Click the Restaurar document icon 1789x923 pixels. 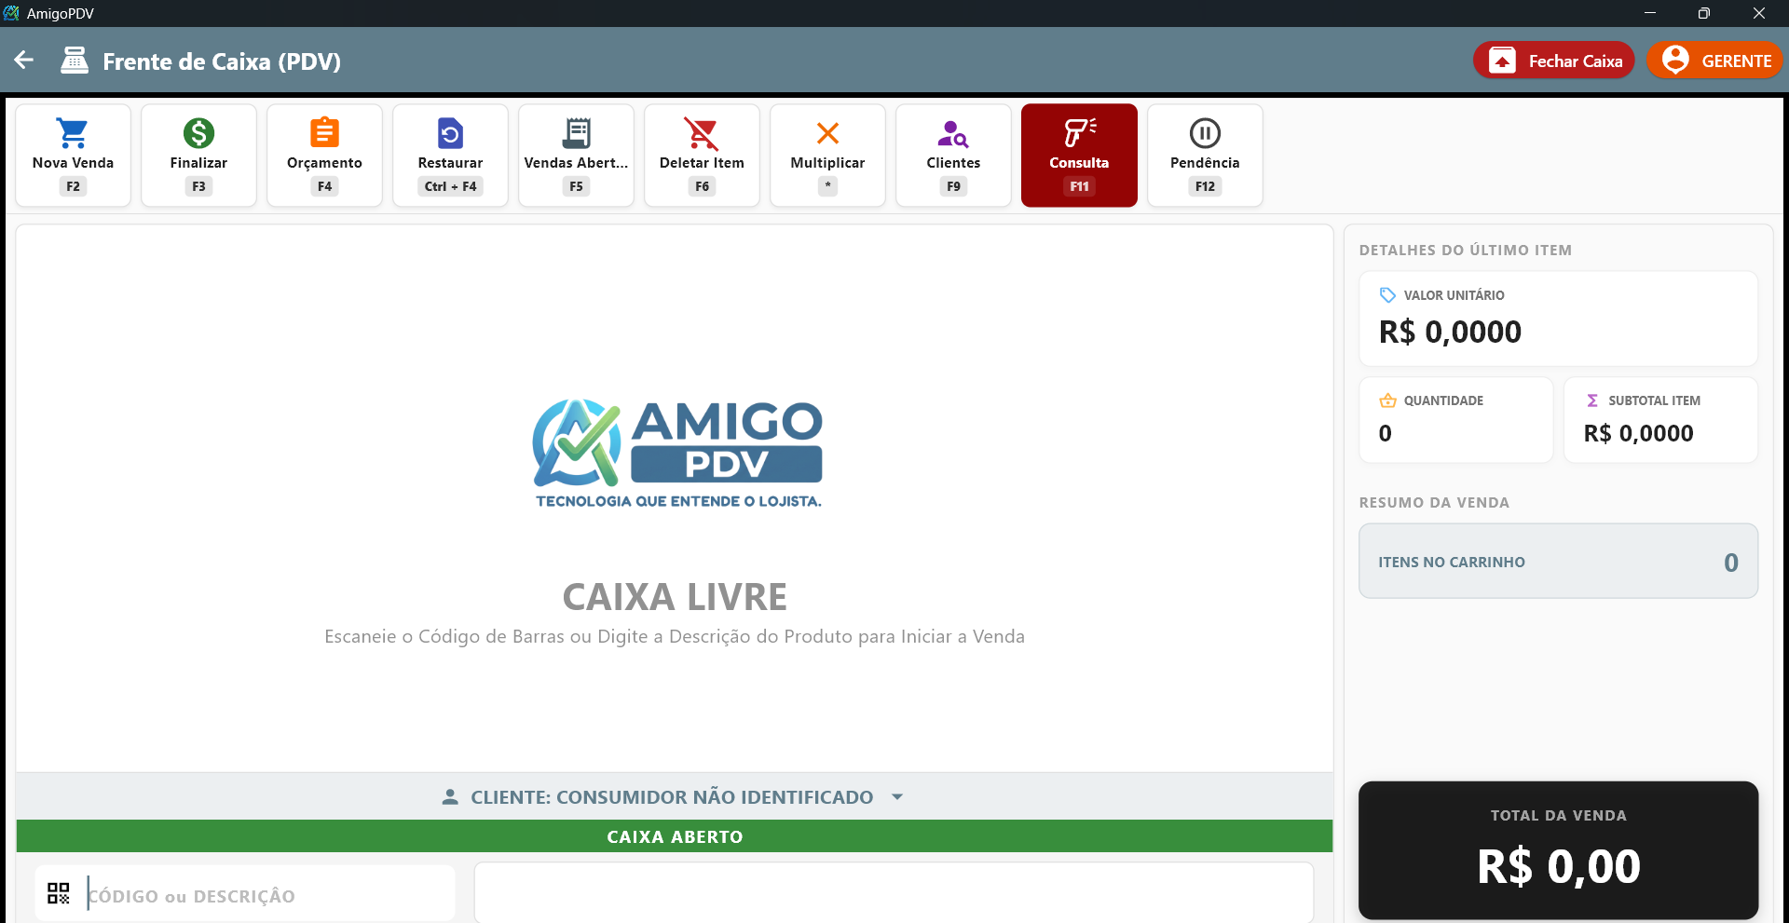[450, 133]
